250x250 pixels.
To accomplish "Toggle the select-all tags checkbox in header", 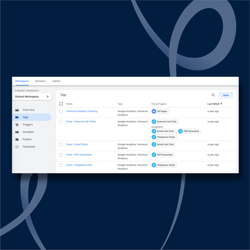I will (x=61, y=104).
